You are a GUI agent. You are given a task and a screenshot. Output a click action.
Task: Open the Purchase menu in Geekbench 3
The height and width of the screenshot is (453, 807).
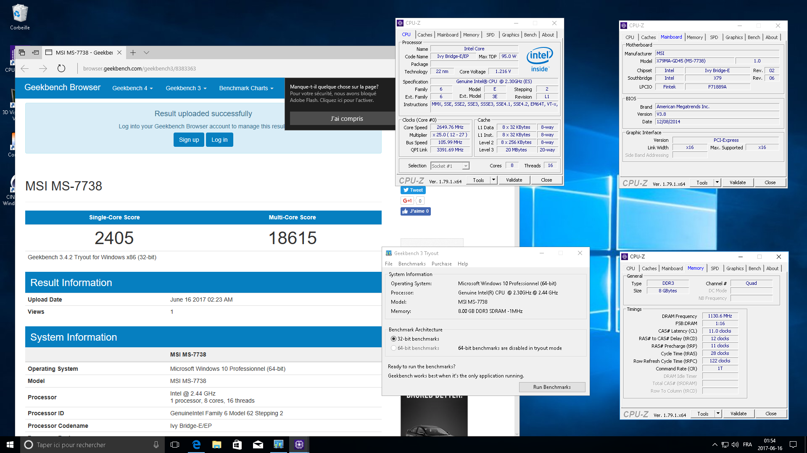coord(441,264)
